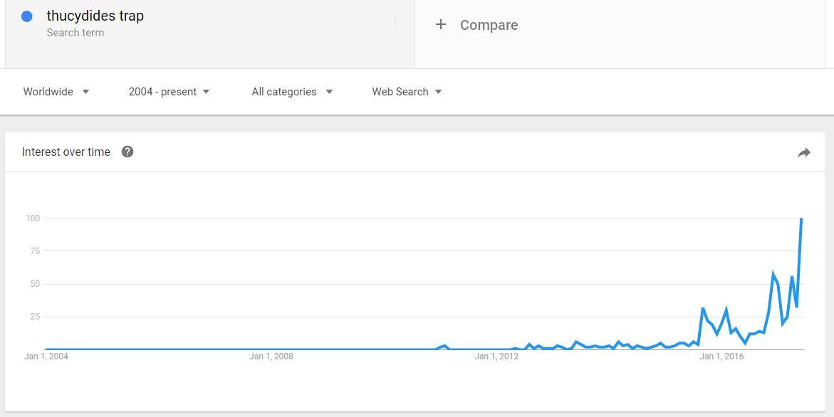Click the Jan 1, 2012 axis label
834x417 pixels.
pos(496,357)
